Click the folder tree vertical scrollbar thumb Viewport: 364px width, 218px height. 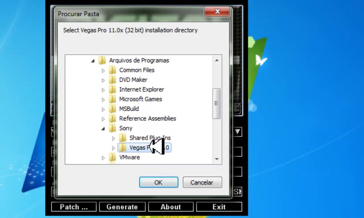217,104
